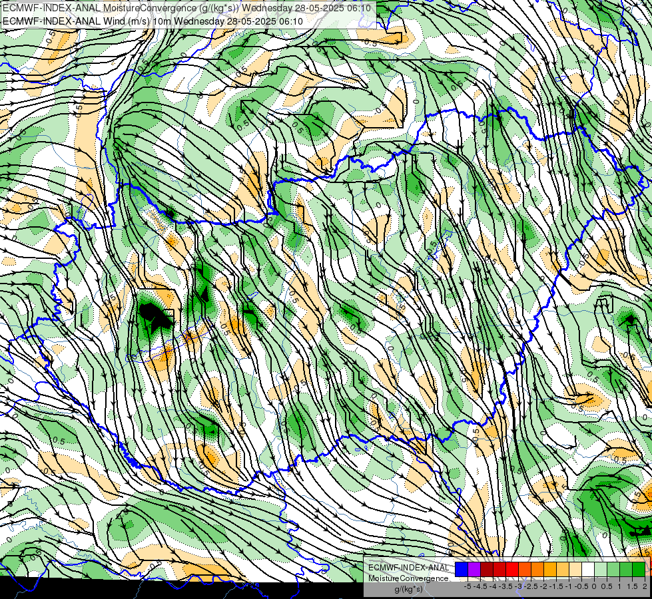Screen dimensions: 652x599
Task: Pick the orange-red swatch between -3 and -2.5
Action: tap(525, 570)
